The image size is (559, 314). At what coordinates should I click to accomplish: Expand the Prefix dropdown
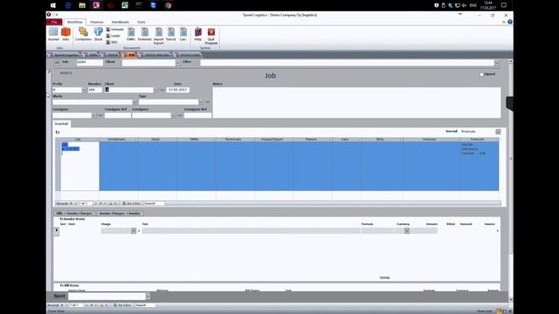84,90
